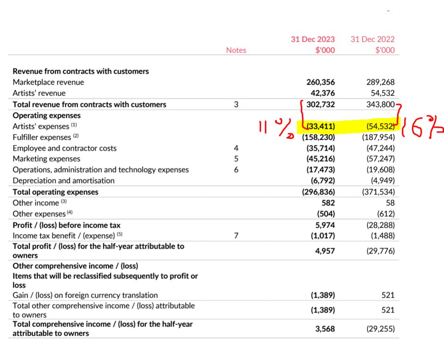The width and height of the screenshot is (444, 341).
Task: Click the 'Marketplace revenue' row label
Action: pos(49,82)
